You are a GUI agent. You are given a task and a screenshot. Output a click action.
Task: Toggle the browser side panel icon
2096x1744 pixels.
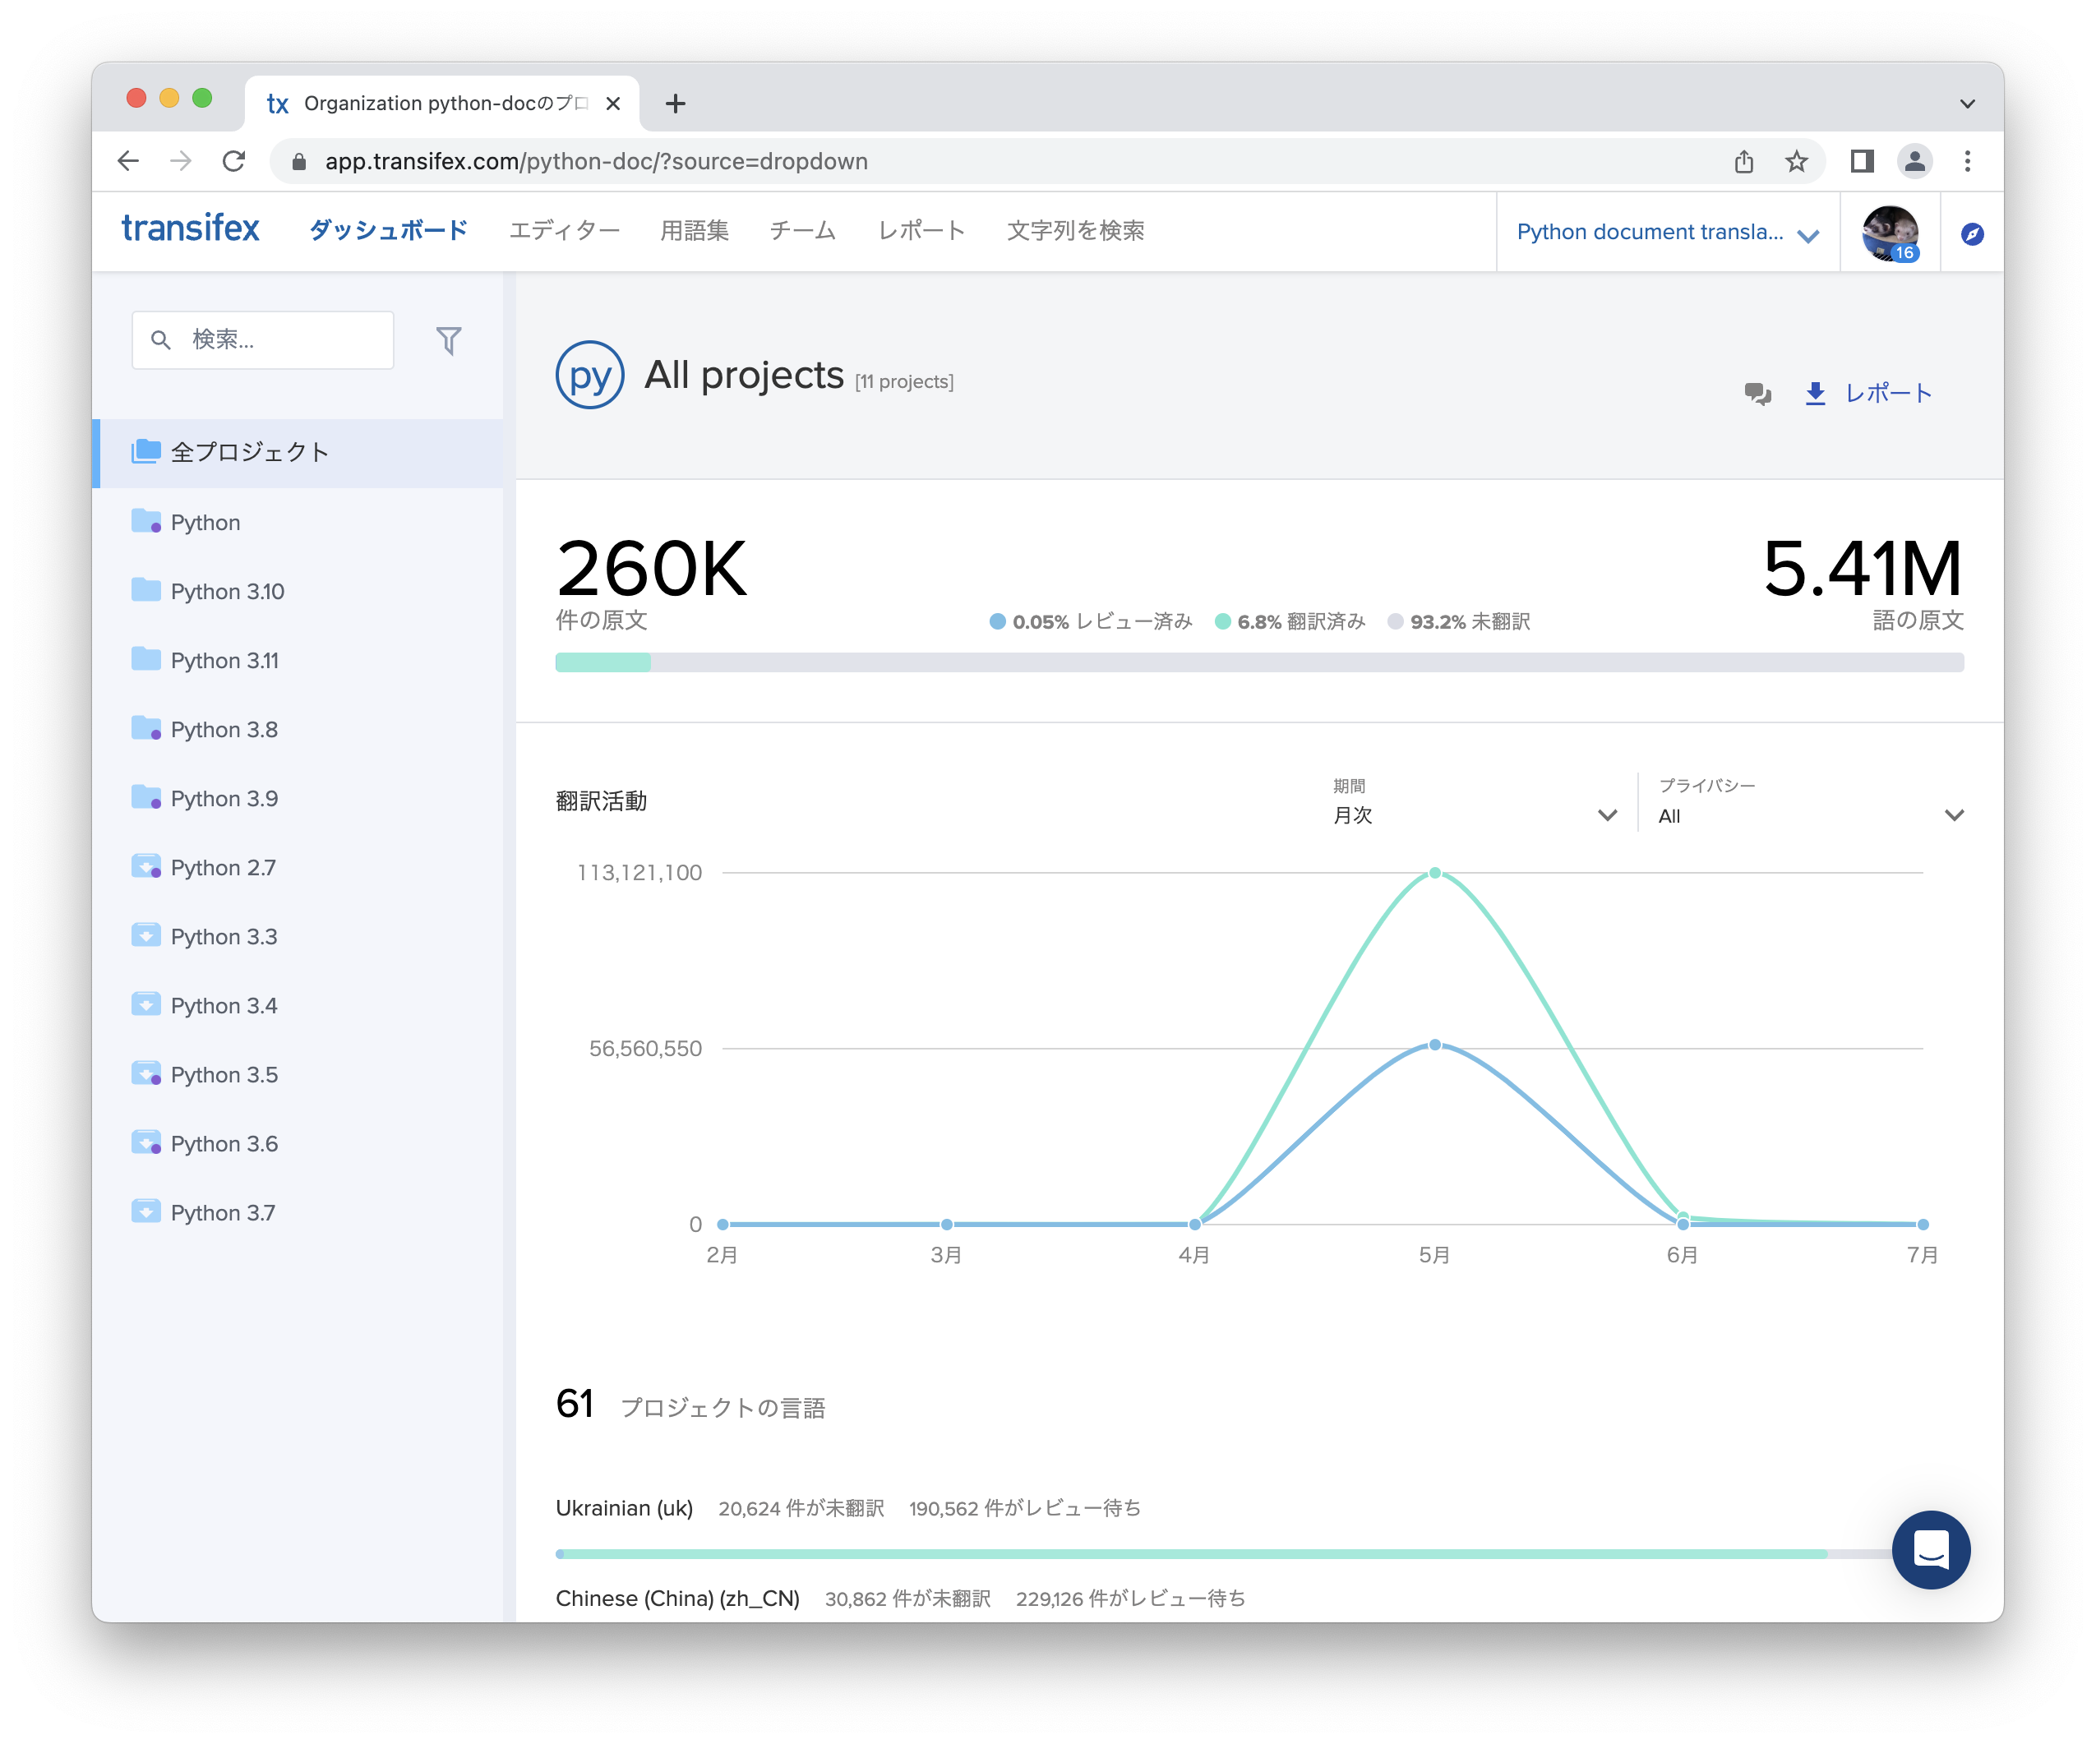coord(1862,162)
